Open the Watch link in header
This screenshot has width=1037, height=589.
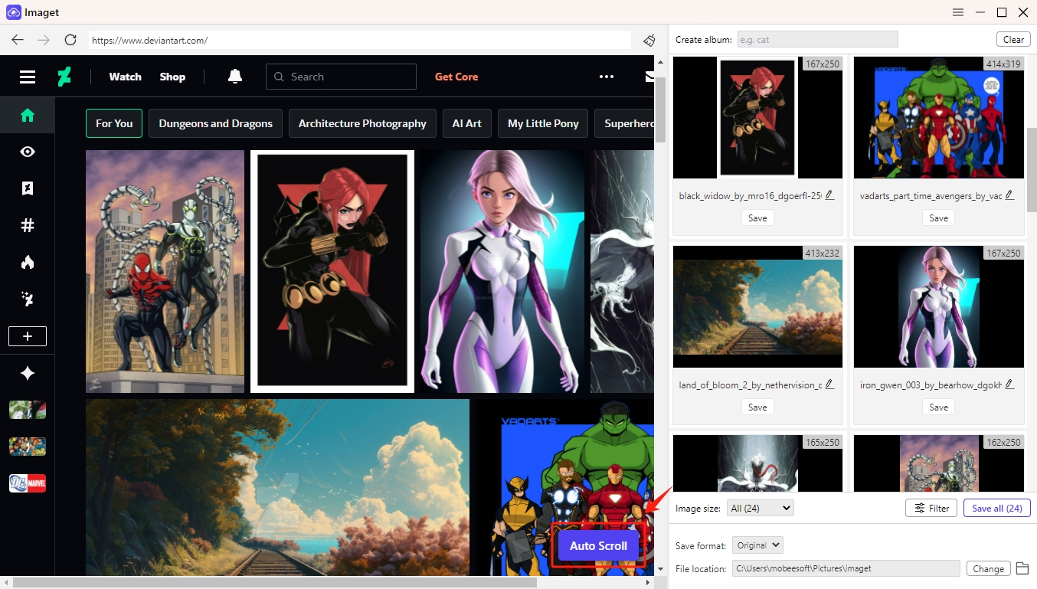tap(125, 77)
